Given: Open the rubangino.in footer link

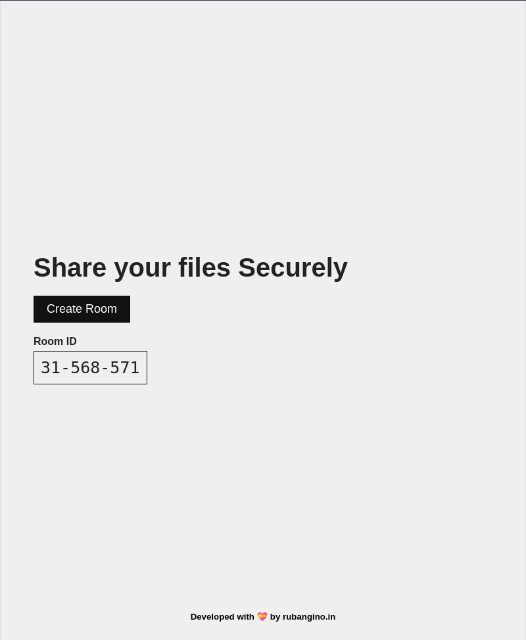Looking at the screenshot, I should (309, 617).
